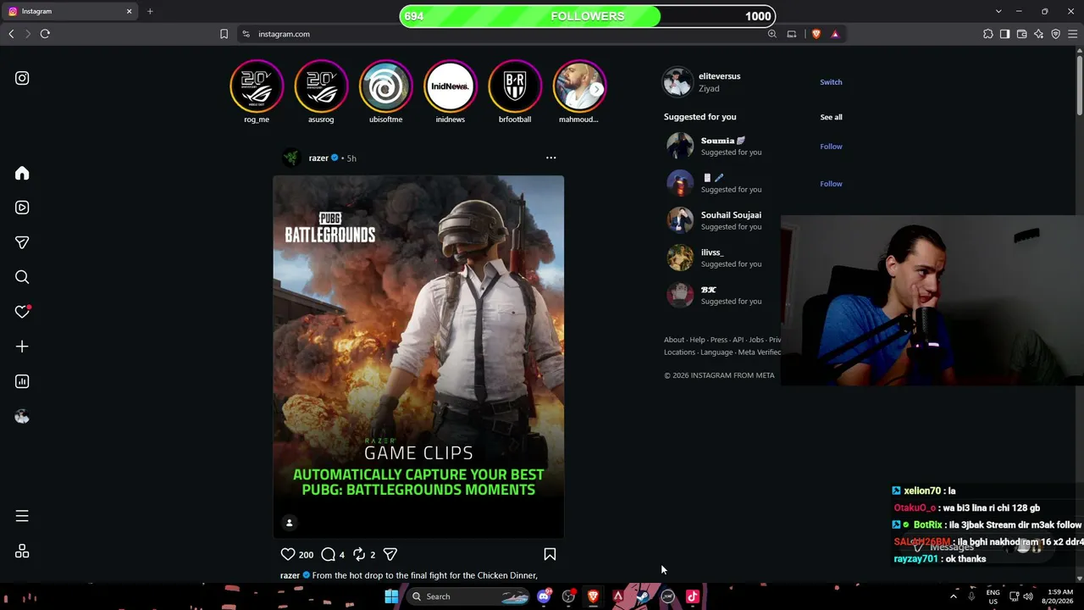1084x610 pixels.
Task: Reload the Instagram page
Action: [x=45, y=34]
